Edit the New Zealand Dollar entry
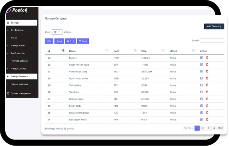 coord(201,112)
